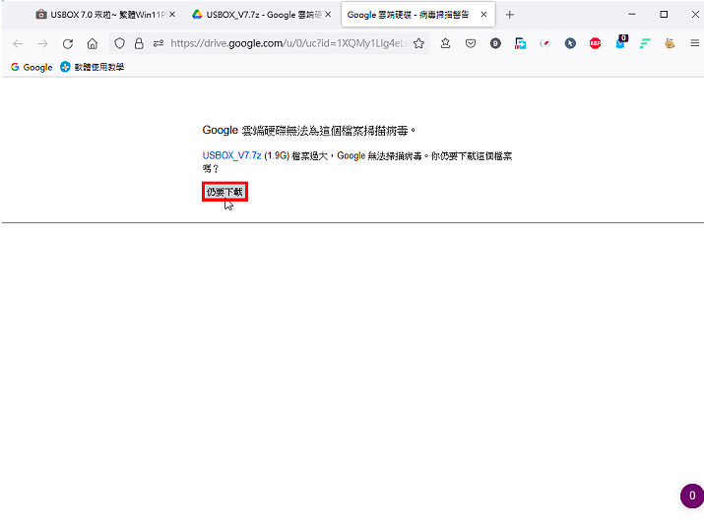Click the red pen extension icon
The image size is (704, 526).
coord(545,43)
